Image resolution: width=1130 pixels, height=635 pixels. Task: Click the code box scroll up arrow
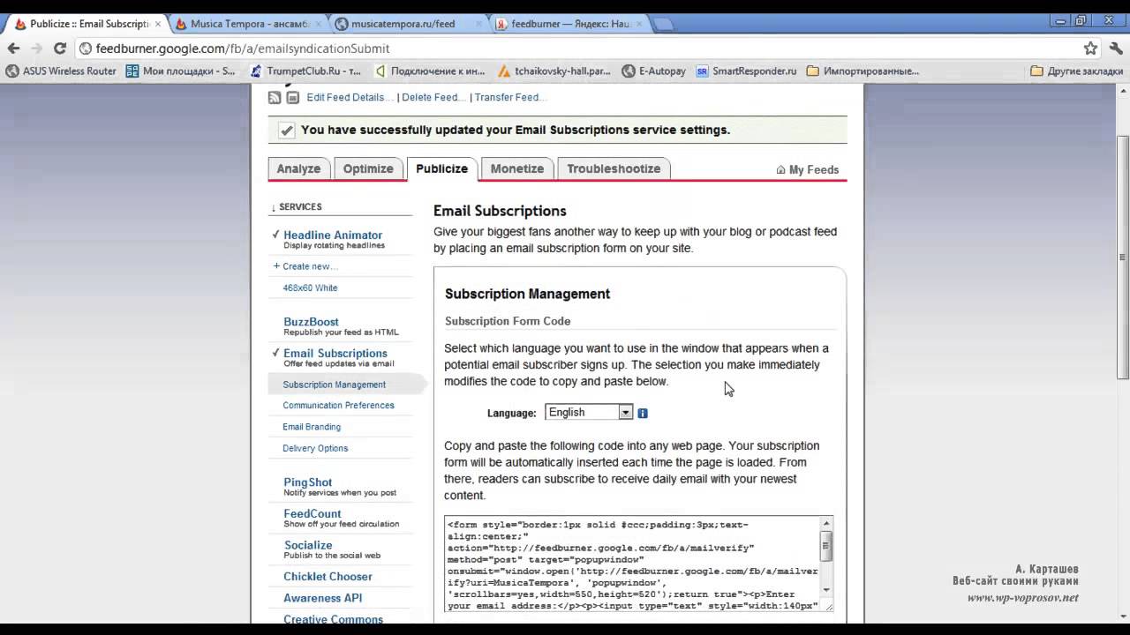coord(826,523)
